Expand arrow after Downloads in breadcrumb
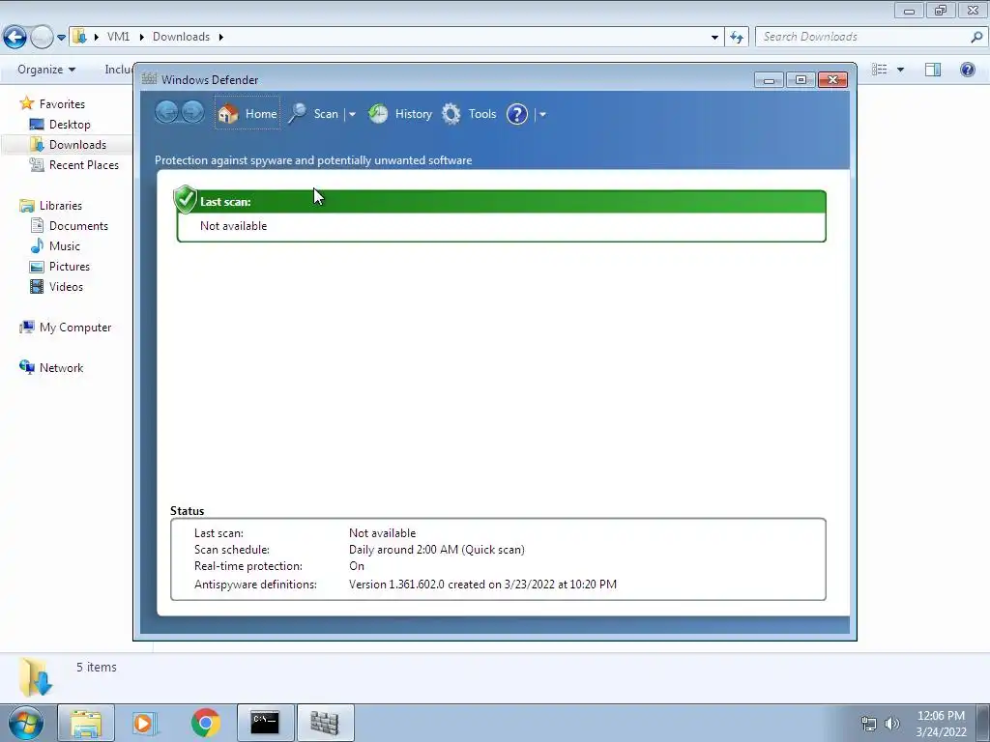 point(221,37)
